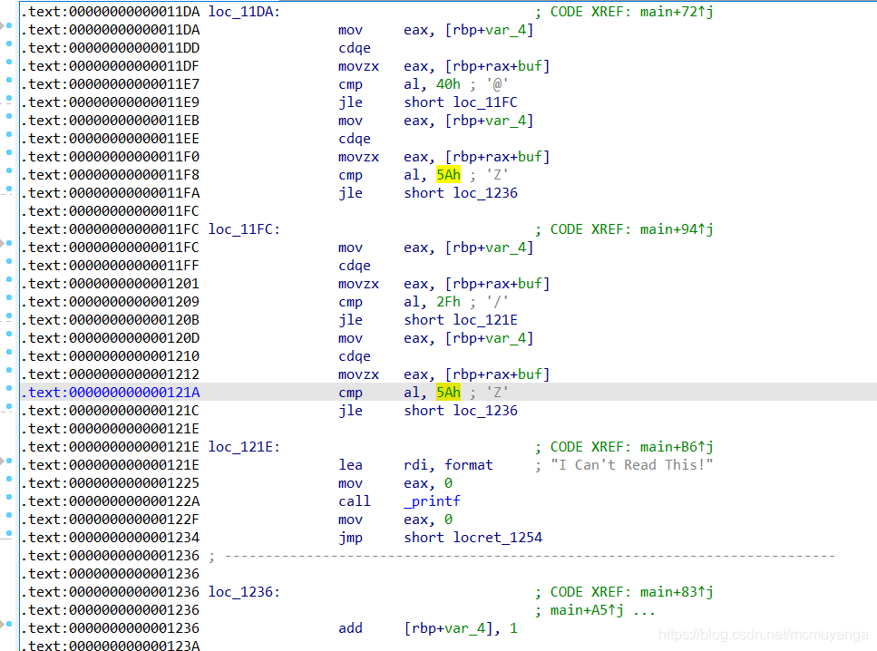Screen dimensions: 877x651
Task: Select the loc_121E: label
Action: pos(245,447)
